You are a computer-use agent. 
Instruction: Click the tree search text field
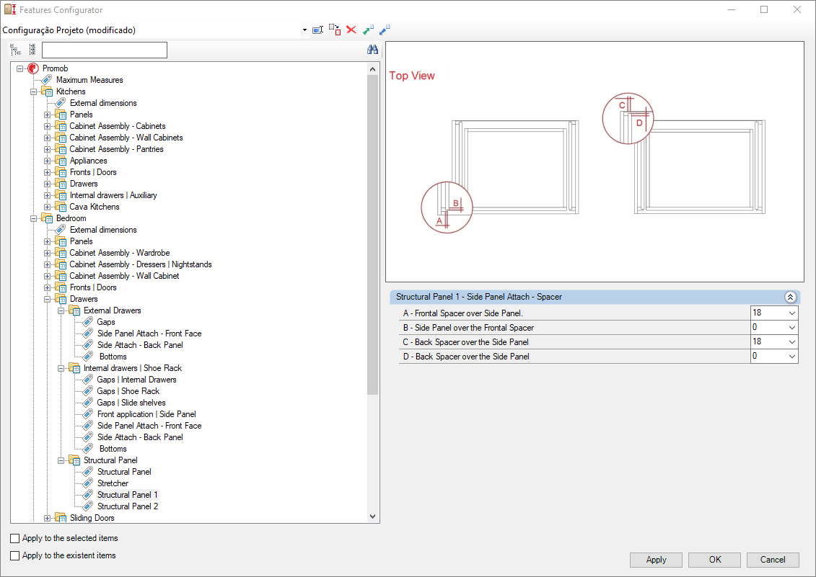105,50
